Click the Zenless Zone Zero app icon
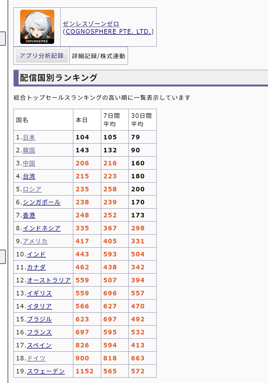This screenshot has width=268, height=383. tap(37, 27)
